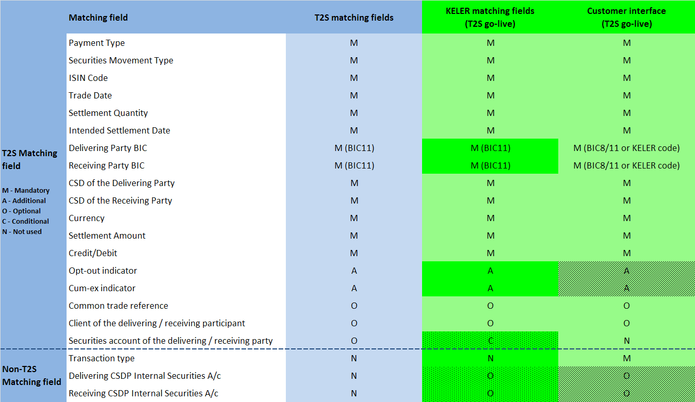Select T2S 'M' cell for Settlement Amount

[x=354, y=236]
